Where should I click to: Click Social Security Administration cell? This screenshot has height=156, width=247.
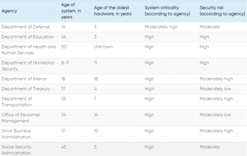16,150
